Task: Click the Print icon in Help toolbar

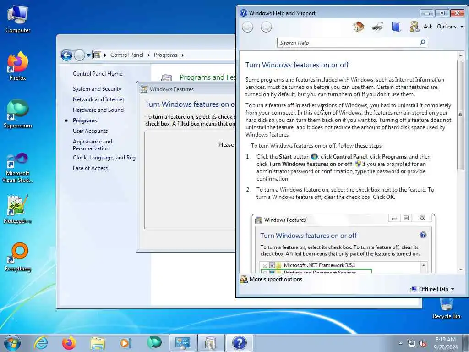Action: point(377,27)
